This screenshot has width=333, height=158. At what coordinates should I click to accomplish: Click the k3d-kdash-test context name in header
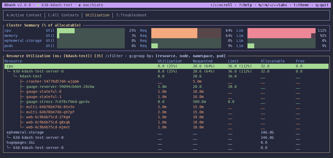click(x=57, y=5)
